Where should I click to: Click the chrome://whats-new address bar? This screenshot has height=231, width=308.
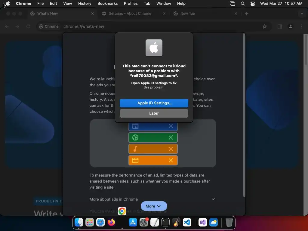click(x=153, y=26)
